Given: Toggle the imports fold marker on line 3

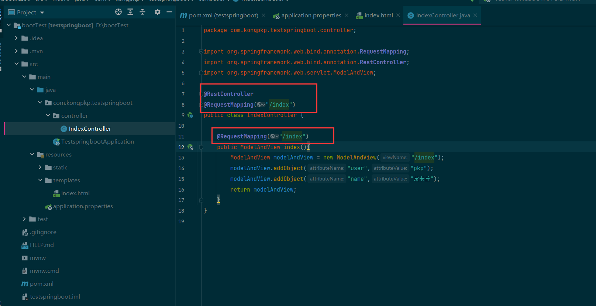Looking at the screenshot, I should pyautogui.click(x=201, y=52).
